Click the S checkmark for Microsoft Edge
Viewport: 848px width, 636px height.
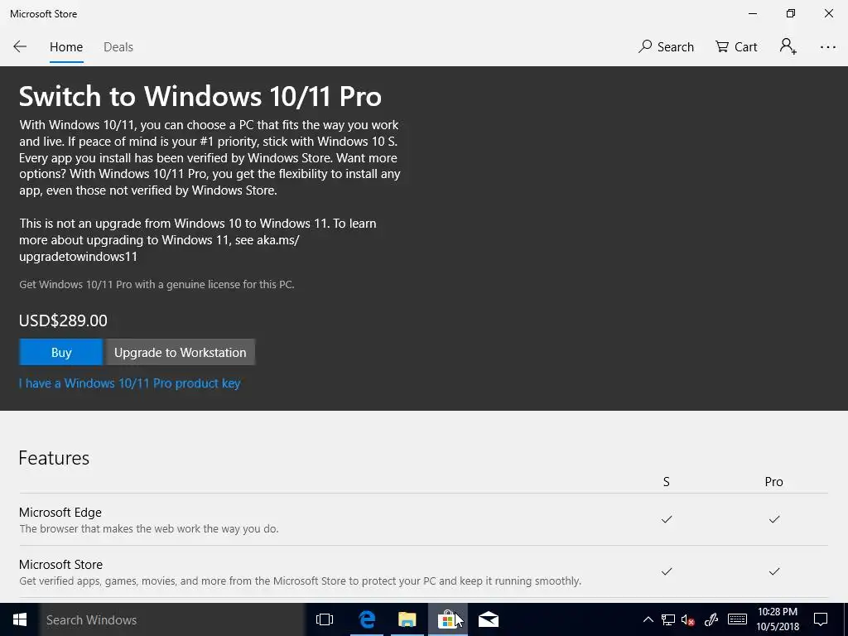(667, 519)
